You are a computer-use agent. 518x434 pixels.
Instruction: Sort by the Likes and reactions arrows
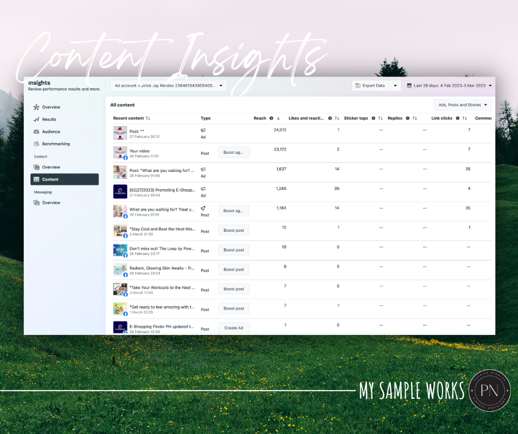coord(337,118)
